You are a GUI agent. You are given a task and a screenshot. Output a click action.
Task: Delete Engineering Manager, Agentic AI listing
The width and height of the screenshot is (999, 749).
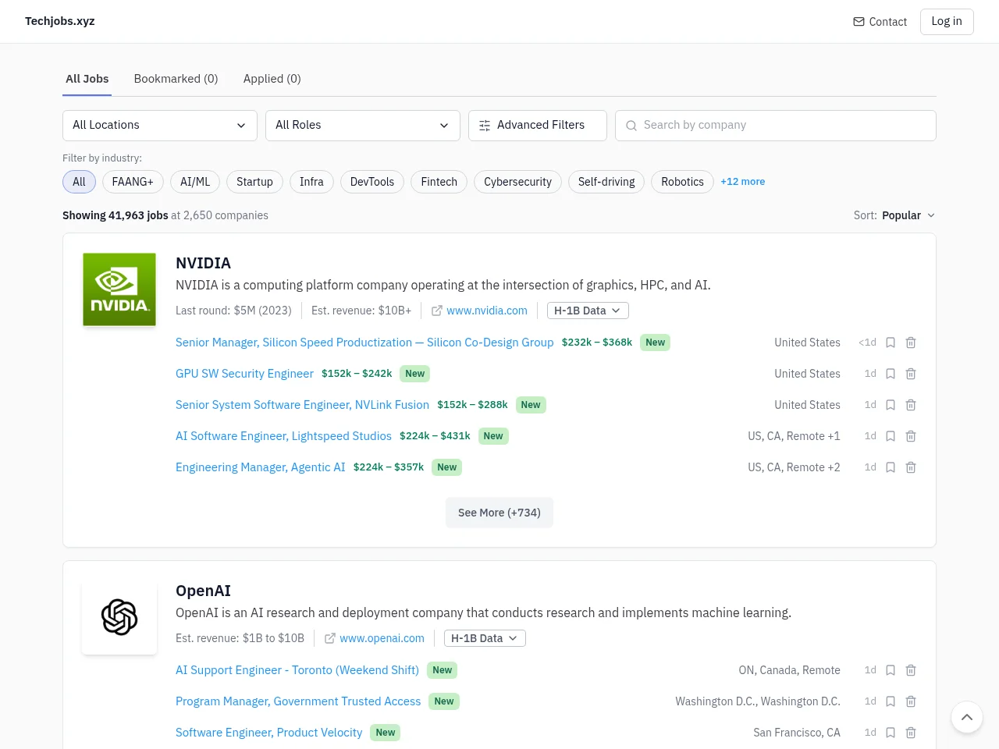[911, 467]
